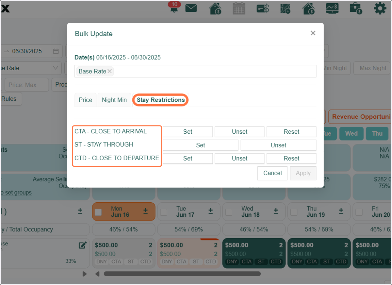Image resolution: width=392 pixels, height=285 pixels.
Task: Select the Stay Restrictions tab
Action: click(161, 100)
